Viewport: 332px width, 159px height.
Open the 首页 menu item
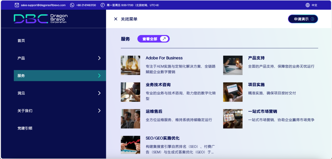click(21, 41)
